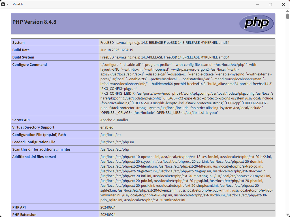
Task: Click the 'Server API' row label
Action: point(21,120)
